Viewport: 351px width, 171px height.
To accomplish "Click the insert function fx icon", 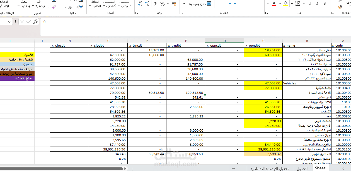I will (x=35, y=22).
